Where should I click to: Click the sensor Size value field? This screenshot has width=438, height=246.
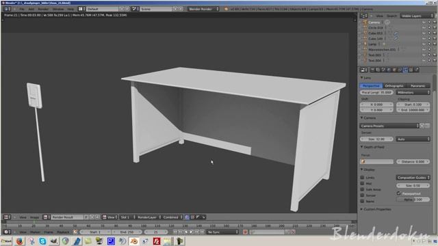point(376,139)
